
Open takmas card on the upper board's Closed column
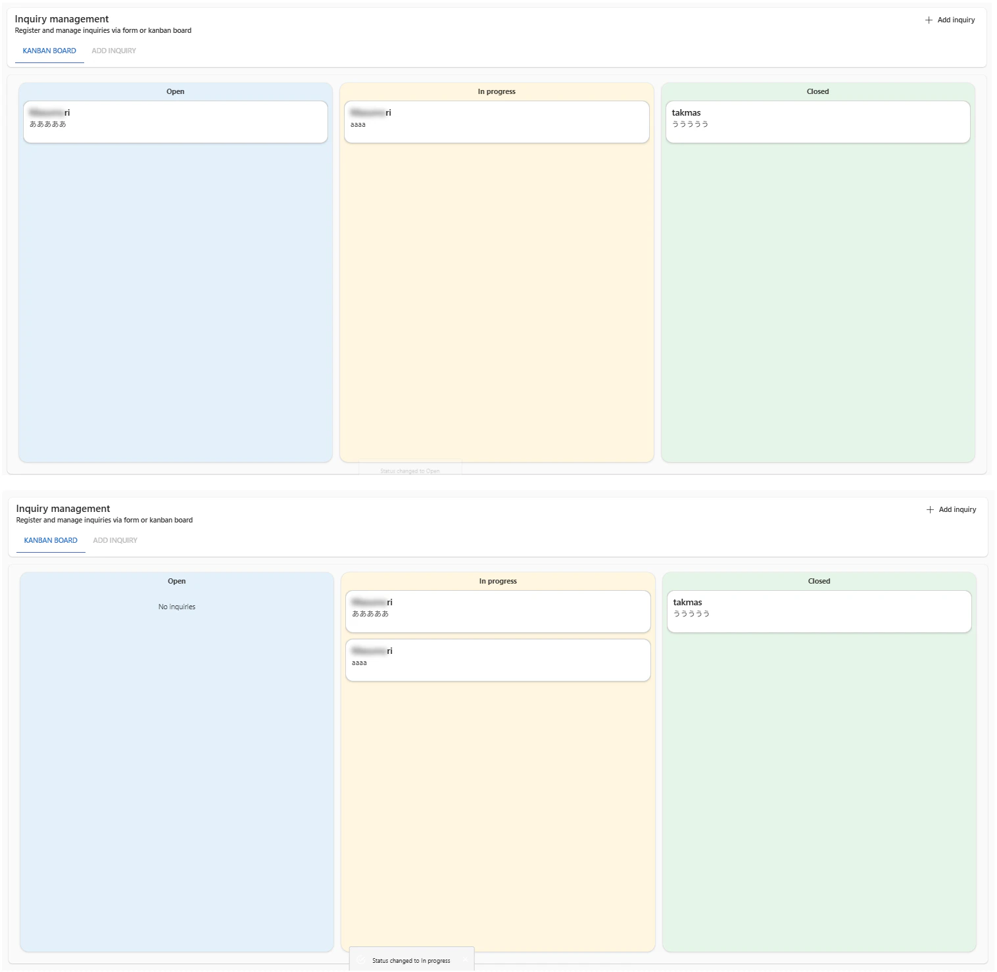[x=818, y=122]
